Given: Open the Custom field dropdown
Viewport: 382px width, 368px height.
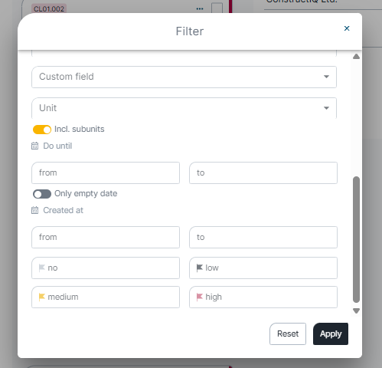Looking at the screenshot, I should [x=184, y=77].
